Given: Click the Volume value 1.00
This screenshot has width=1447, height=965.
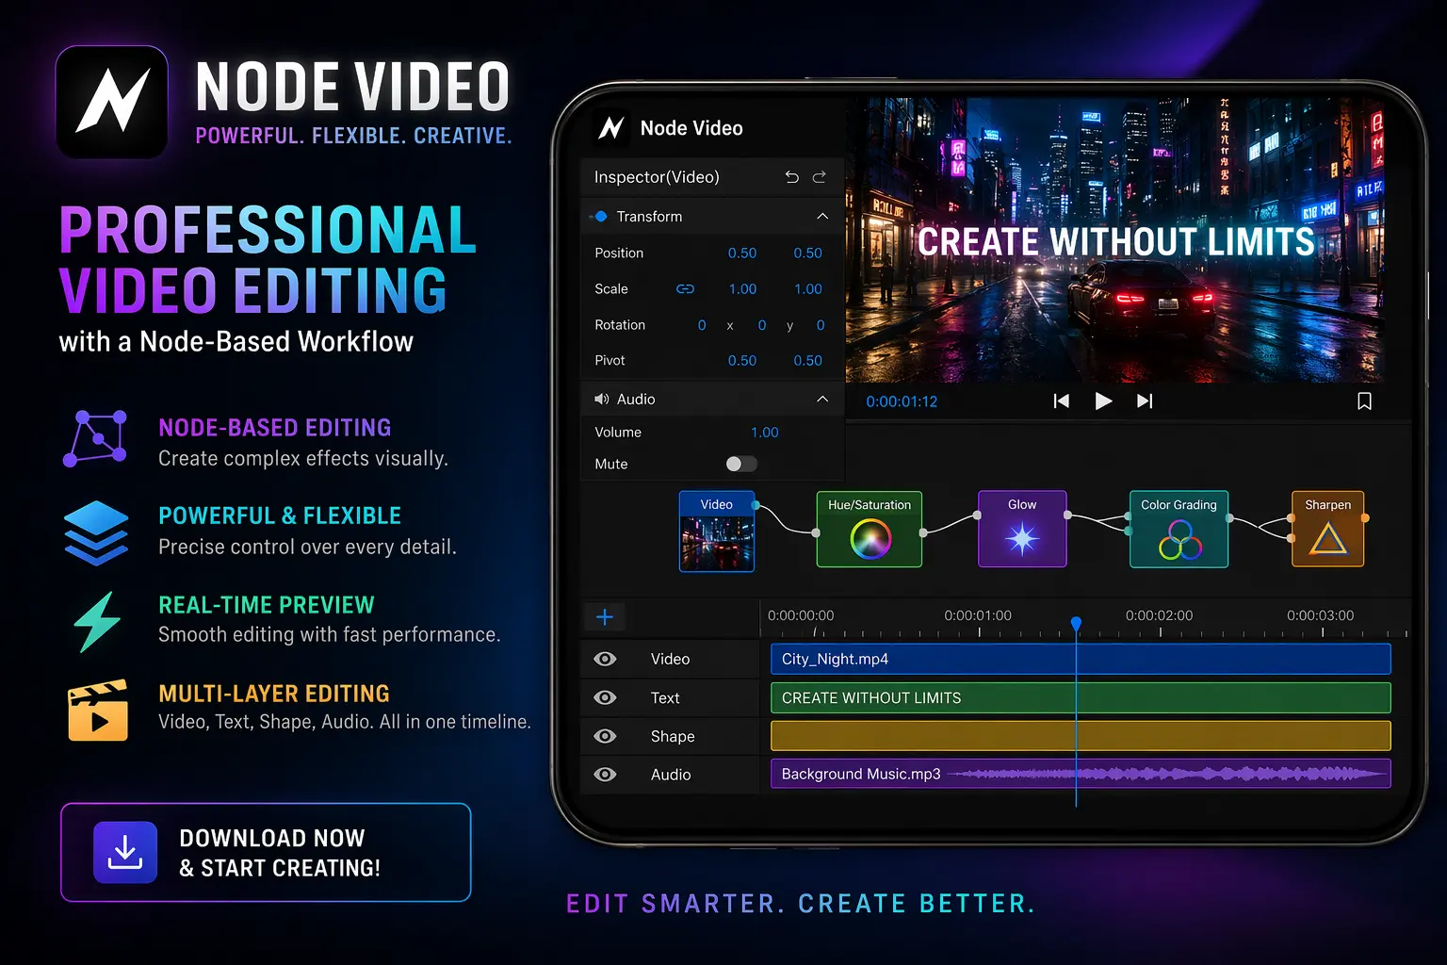Looking at the screenshot, I should (x=765, y=433).
